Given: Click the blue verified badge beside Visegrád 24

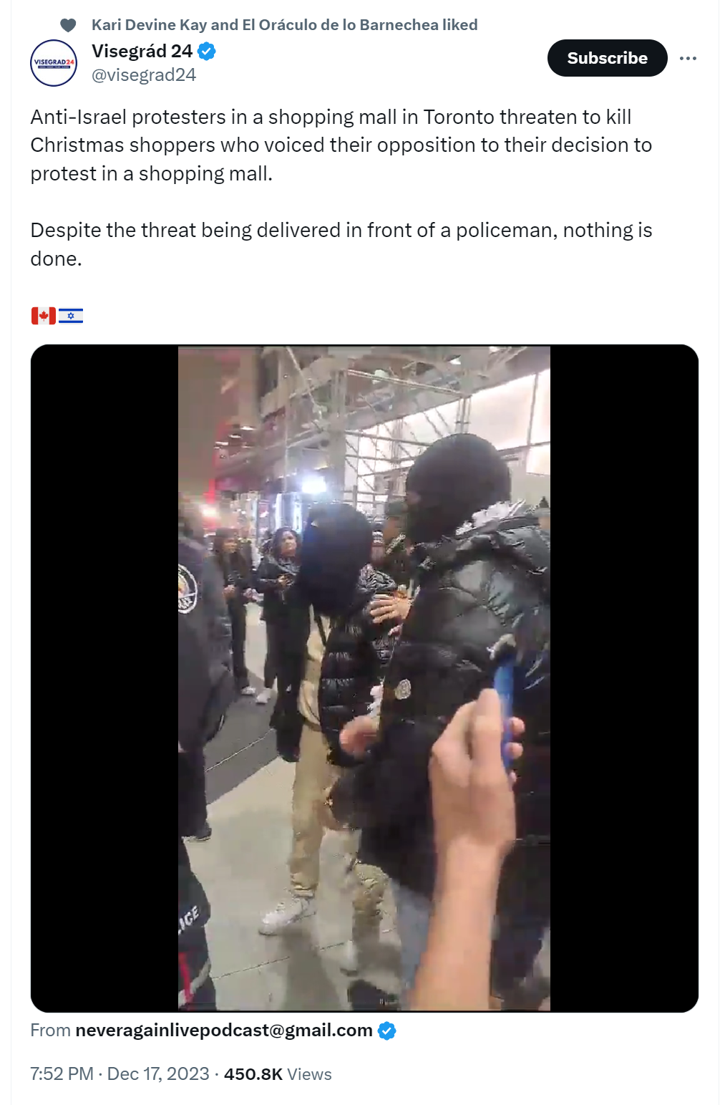Looking at the screenshot, I should tap(207, 51).
